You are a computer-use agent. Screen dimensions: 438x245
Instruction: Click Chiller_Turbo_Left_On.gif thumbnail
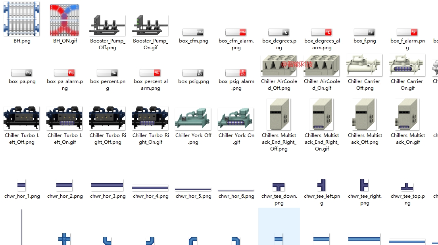coord(65,118)
